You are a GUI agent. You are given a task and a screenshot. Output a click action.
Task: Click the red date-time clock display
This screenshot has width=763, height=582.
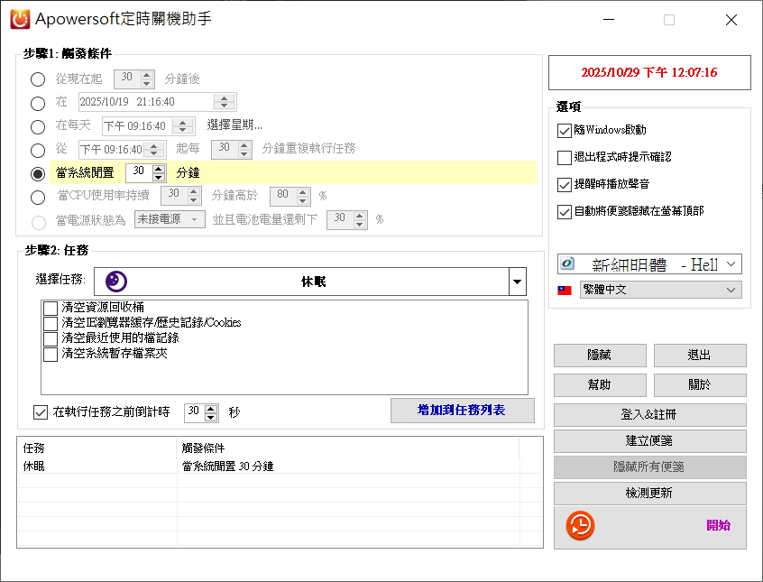[x=649, y=72]
